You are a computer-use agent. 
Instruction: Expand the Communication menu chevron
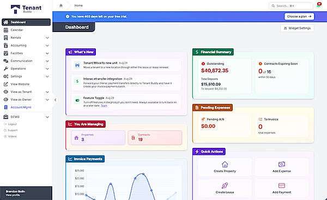pos(47,61)
